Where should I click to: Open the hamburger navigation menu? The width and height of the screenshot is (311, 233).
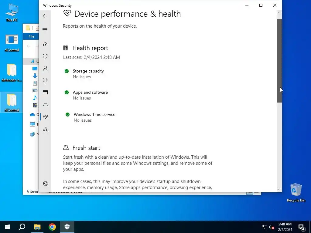tap(45, 29)
